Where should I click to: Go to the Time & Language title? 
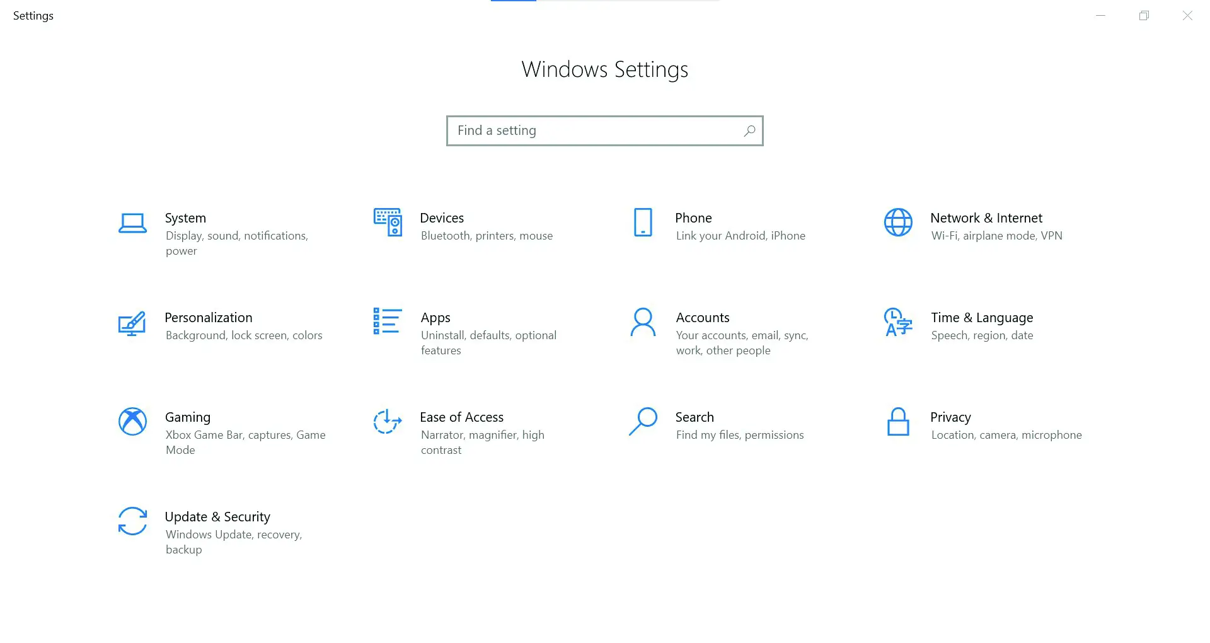982,318
